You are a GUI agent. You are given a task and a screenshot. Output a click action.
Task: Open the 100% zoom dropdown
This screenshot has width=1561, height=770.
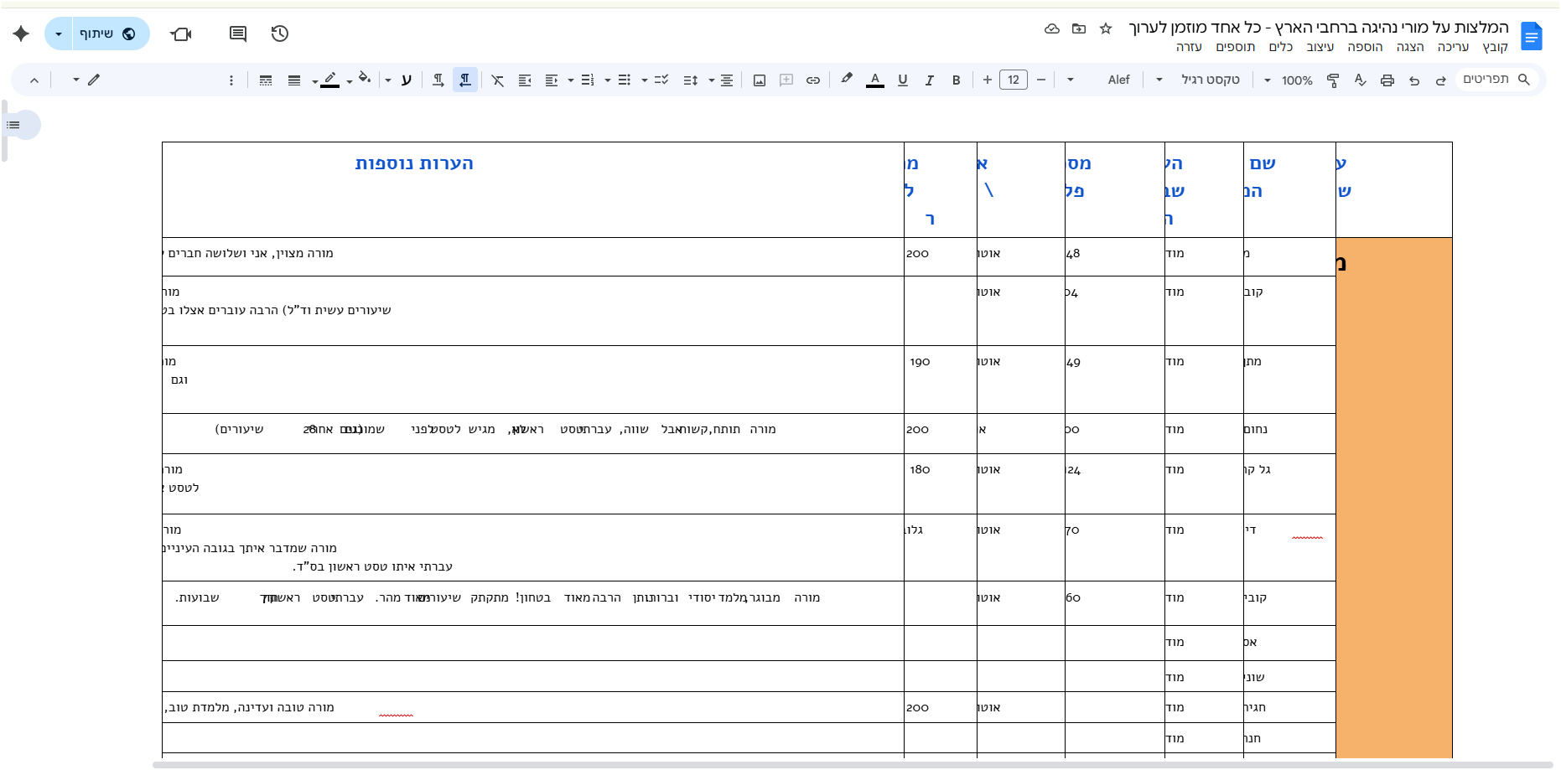(x=1289, y=80)
